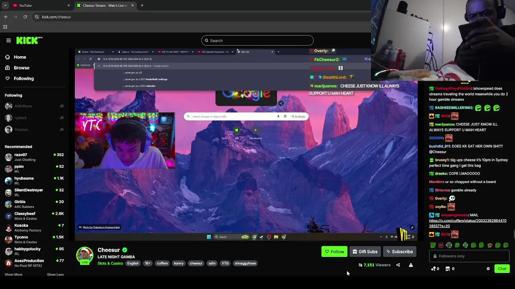Reload the kick.com page
Screen dimensions: 515x289
pyautogui.click(x=25, y=17)
